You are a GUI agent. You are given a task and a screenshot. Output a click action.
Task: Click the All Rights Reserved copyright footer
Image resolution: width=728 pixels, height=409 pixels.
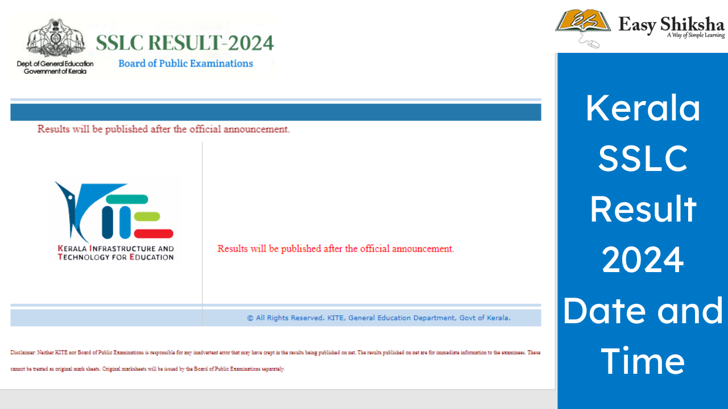(378, 318)
